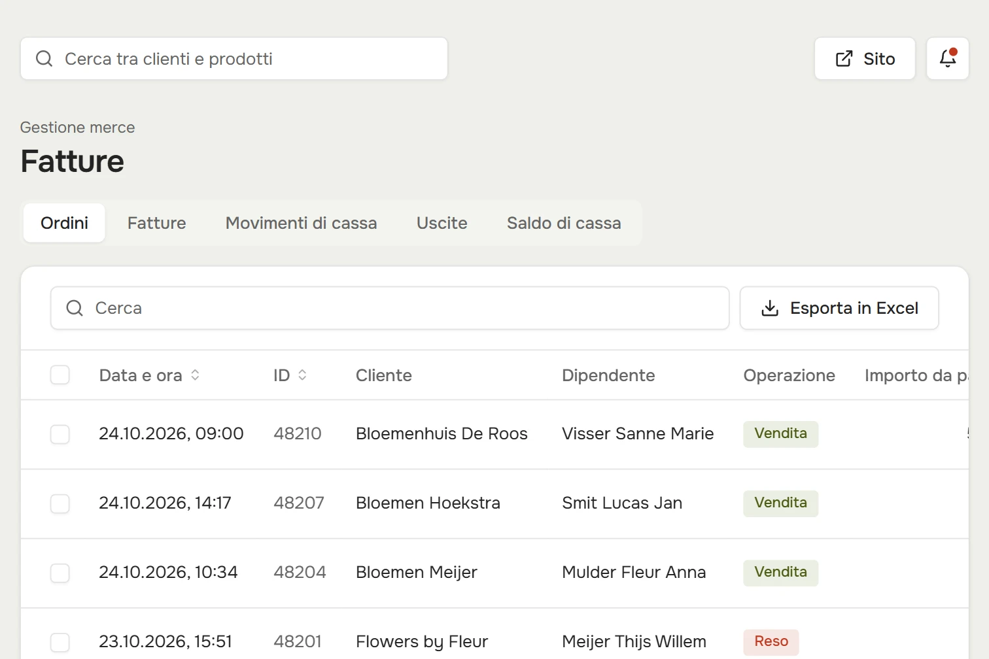Screen dimensions: 989x659
Task: Click date 24.10.2026, 10:34
Action: tap(168, 572)
